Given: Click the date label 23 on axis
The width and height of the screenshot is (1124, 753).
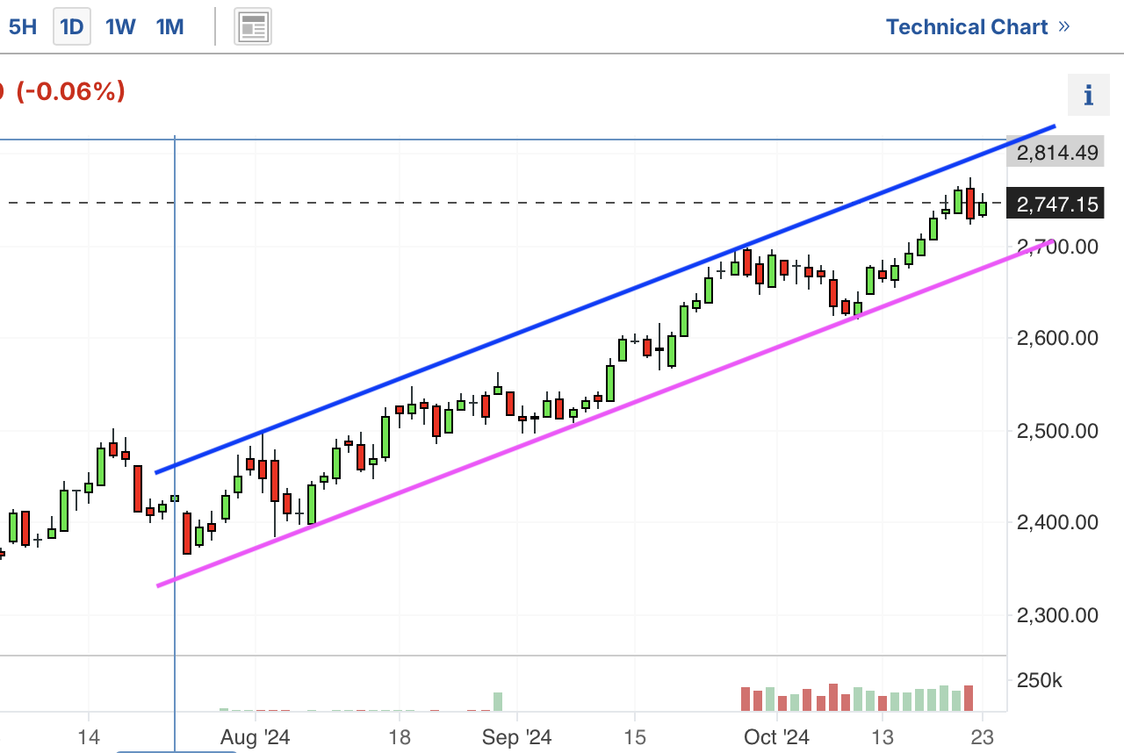Looking at the screenshot, I should click(983, 737).
